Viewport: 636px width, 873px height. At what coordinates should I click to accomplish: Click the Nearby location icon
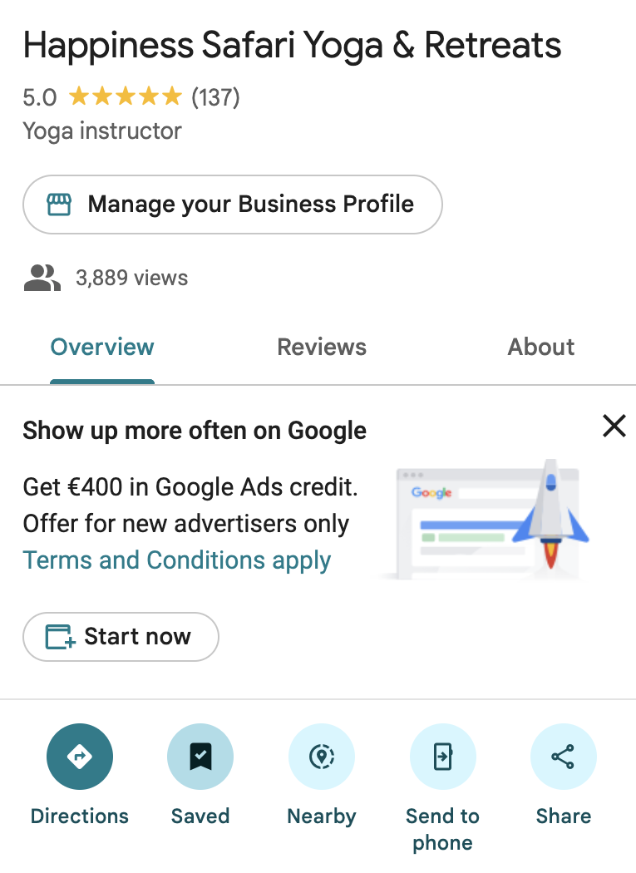322,757
